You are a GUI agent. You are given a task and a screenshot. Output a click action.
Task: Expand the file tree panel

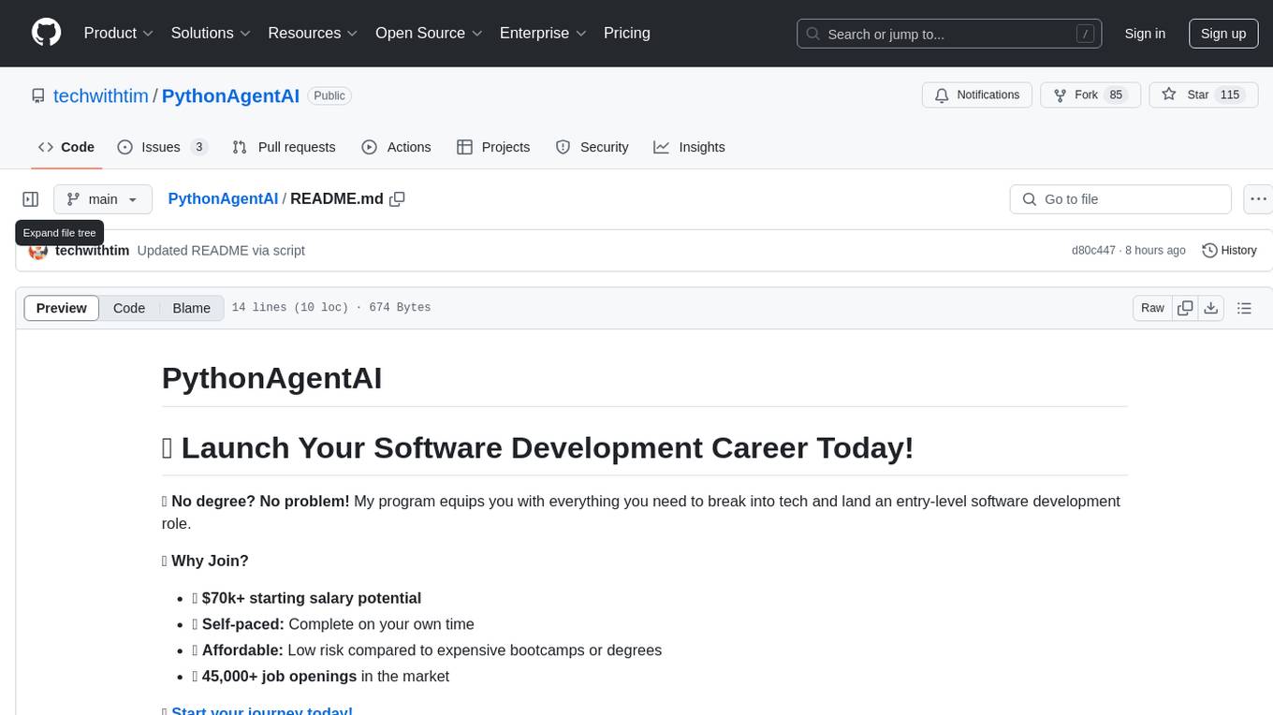(31, 199)
